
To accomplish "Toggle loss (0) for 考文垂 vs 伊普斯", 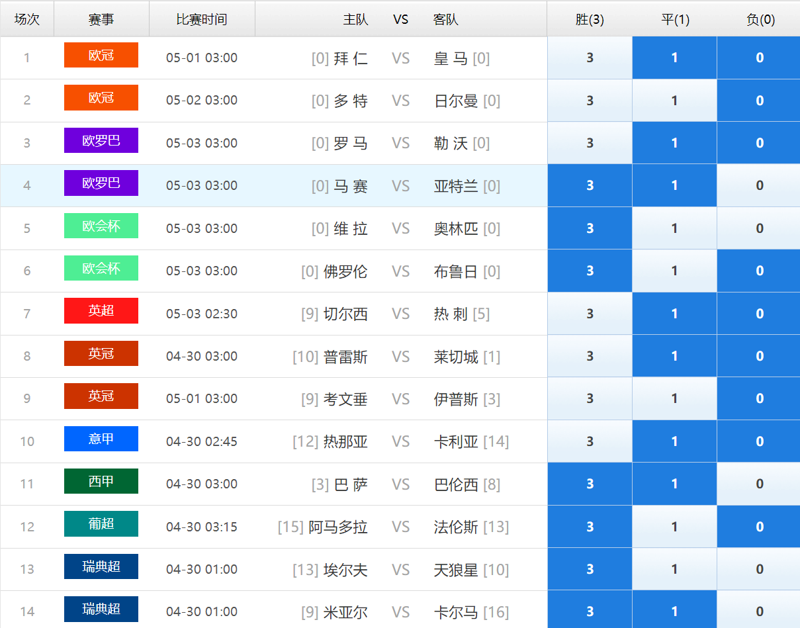I will pos(759,398).
